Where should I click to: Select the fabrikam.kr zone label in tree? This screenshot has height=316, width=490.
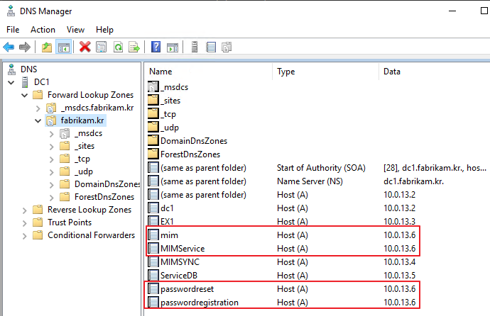click(x=82, y=120)
